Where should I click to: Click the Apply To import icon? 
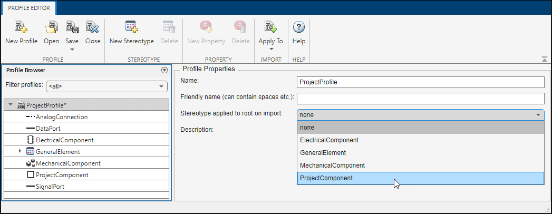tap(270, 27)
